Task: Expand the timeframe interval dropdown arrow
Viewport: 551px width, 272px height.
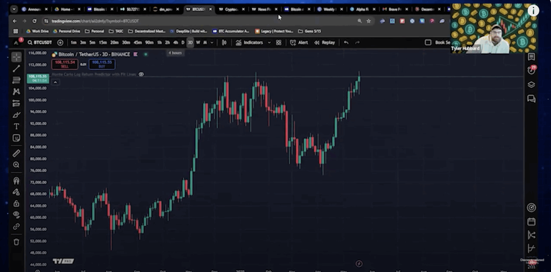Action: tap(212, 42)
